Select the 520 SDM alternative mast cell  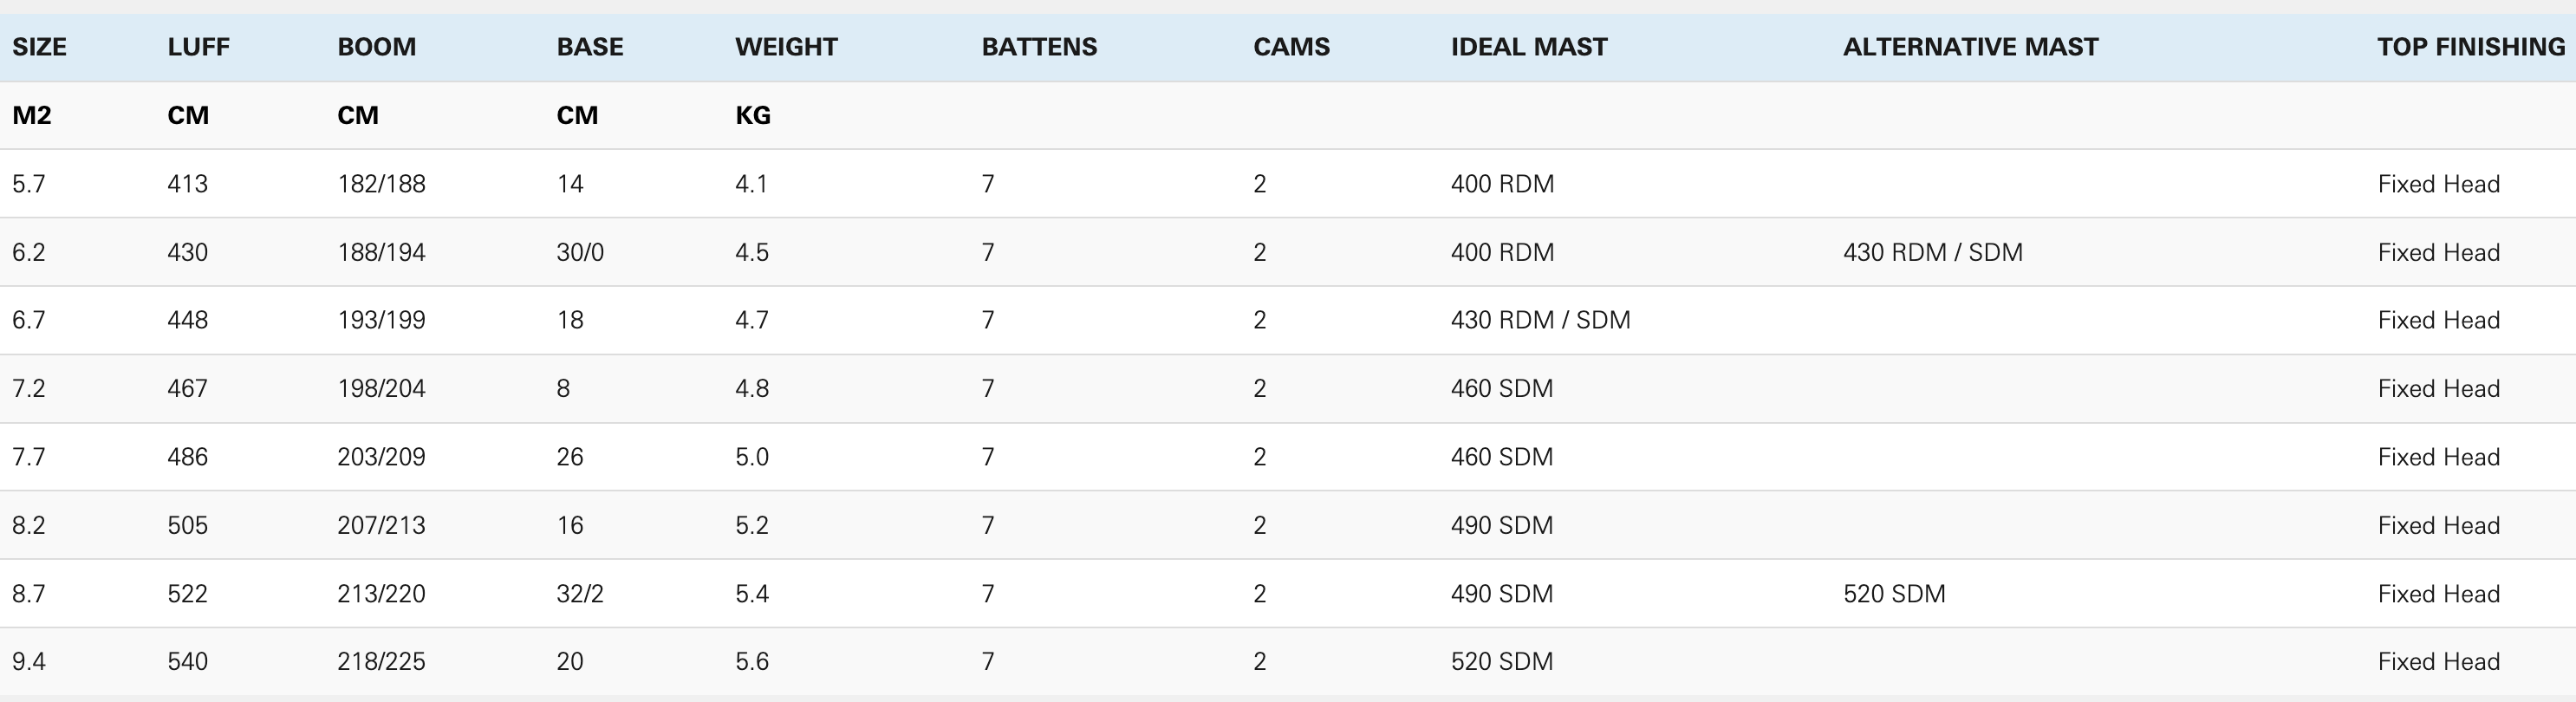1894,594
